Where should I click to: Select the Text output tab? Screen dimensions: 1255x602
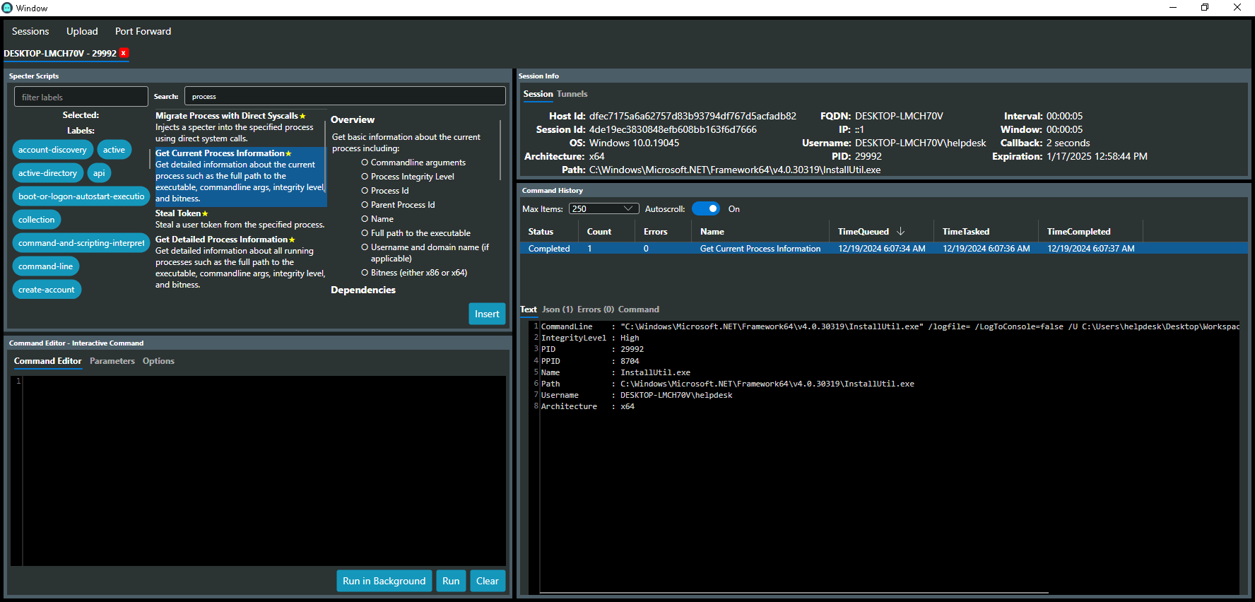pos(529,309)
